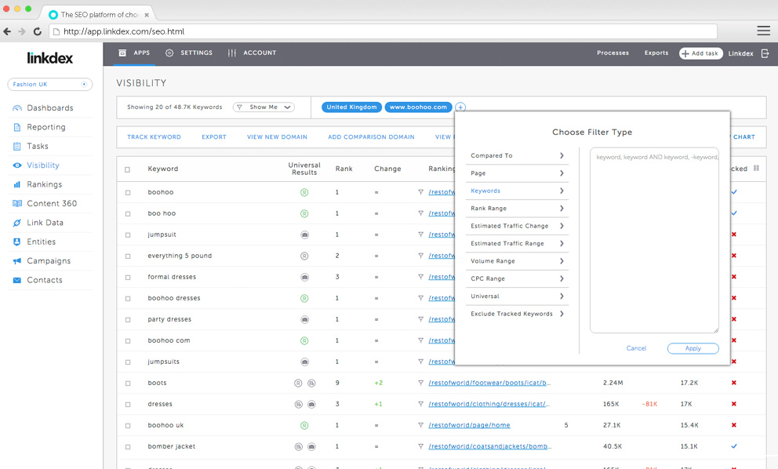Viewport: 778px width, 469px height.
Task: Expand Estimated Traffic Range filter
Action: point(517,244)
